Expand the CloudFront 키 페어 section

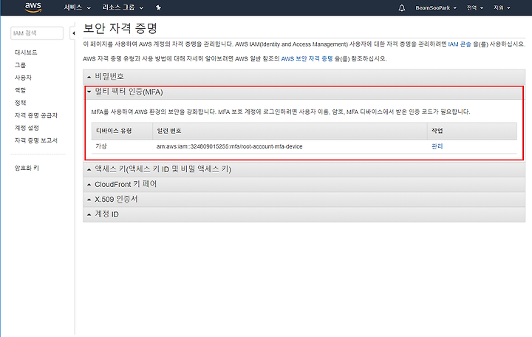click(x=304, y=184)
